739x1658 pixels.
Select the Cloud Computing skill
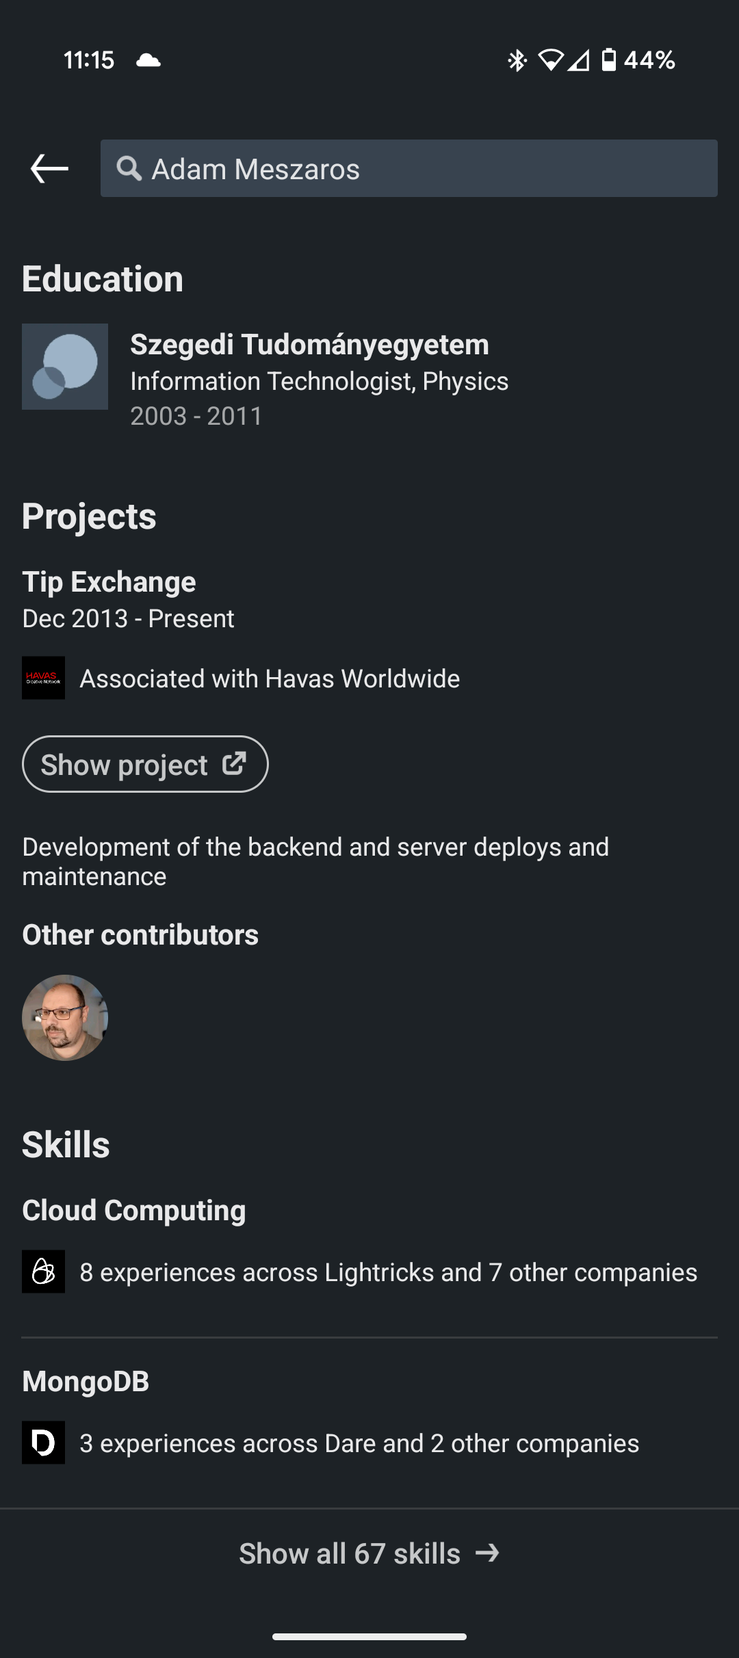(133, 1211)
